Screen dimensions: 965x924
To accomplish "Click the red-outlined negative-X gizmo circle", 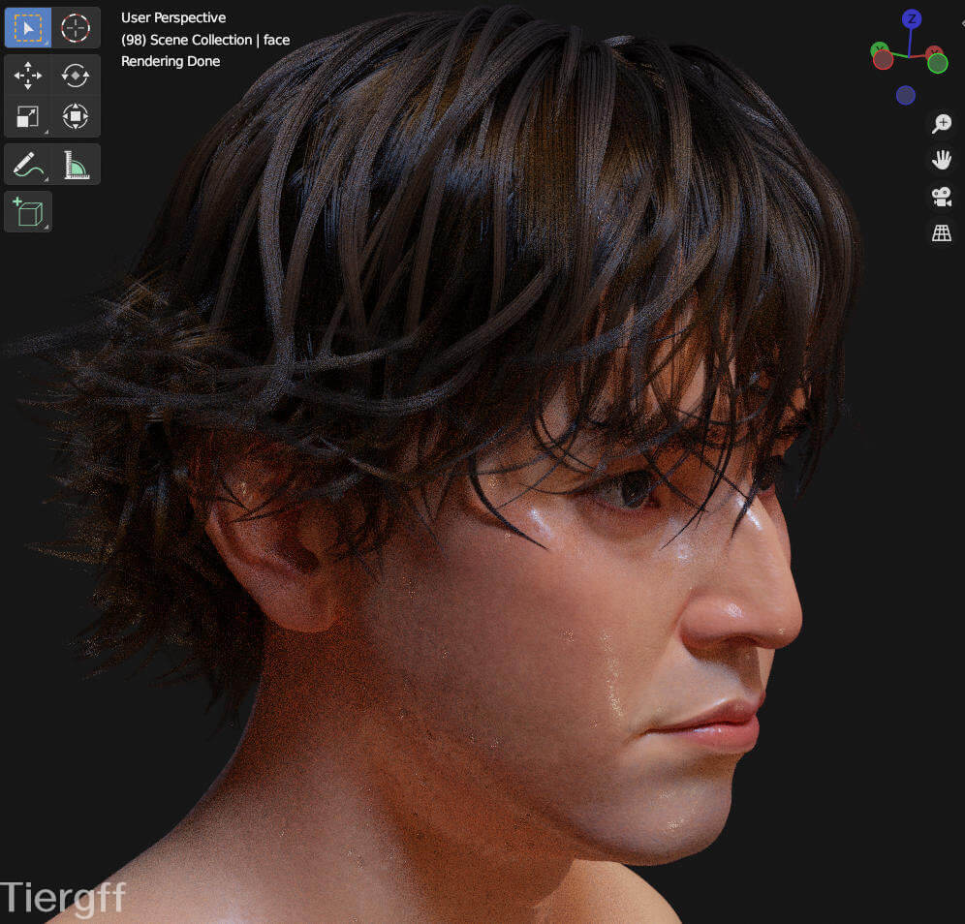I will tap(883, 60).
